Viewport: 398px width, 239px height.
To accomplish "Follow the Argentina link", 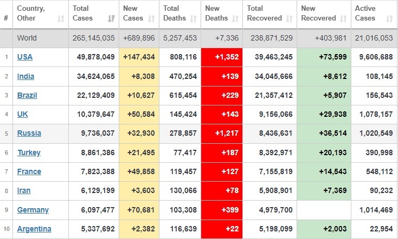I will point(34,229).
